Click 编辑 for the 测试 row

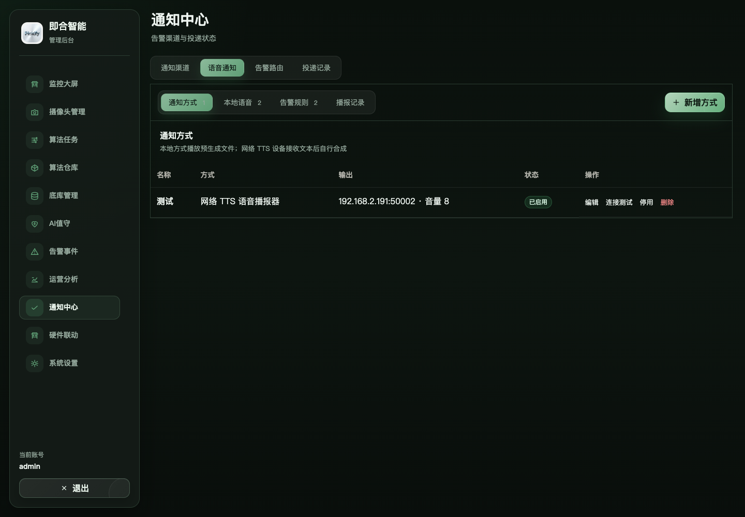pos(591,202)
